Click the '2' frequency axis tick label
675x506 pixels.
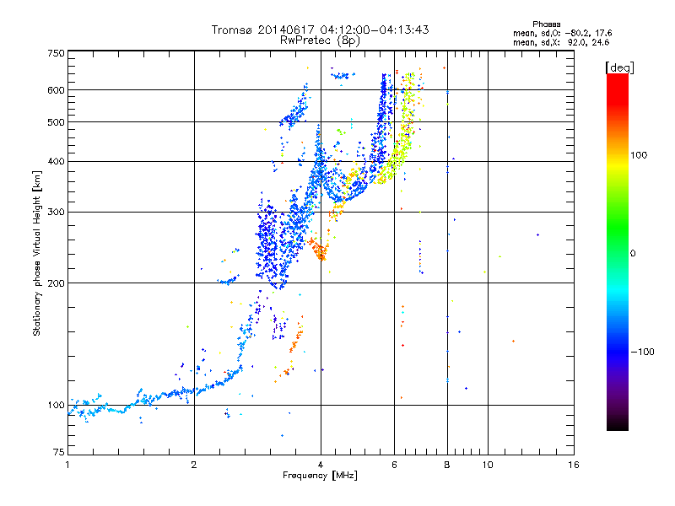tap(194, 465)
